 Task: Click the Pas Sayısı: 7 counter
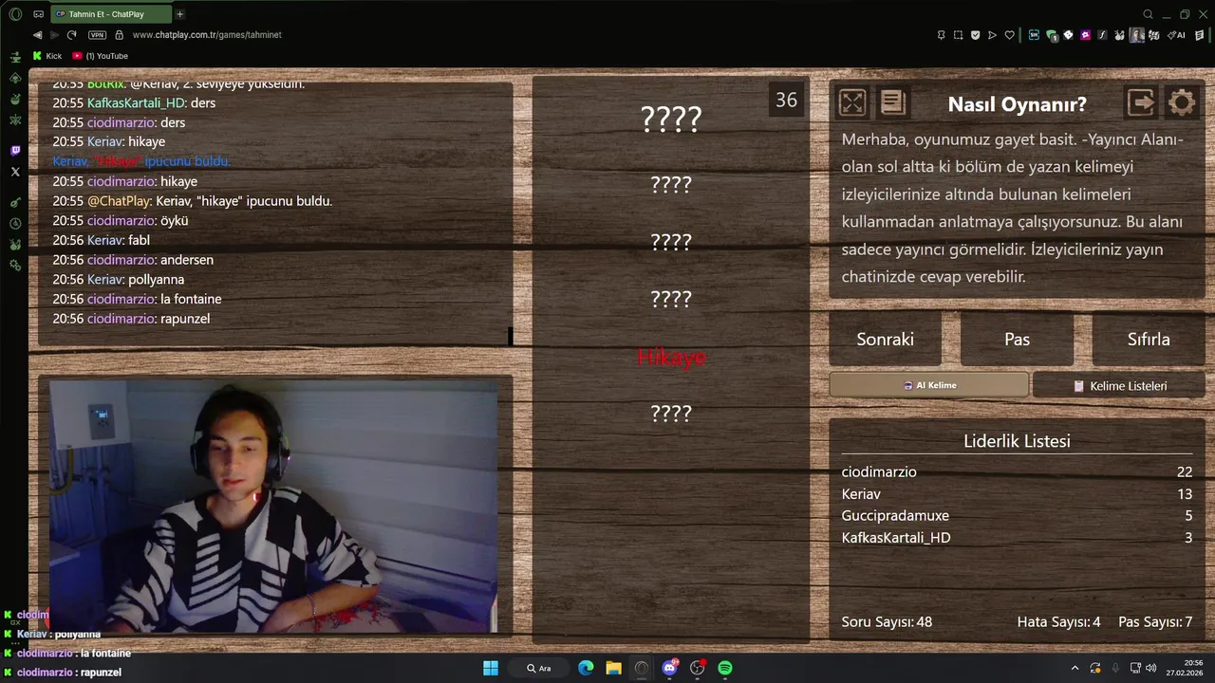(x=1155, y=622)
